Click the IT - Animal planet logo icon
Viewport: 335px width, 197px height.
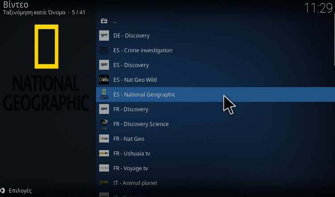(x=104, y=183)
